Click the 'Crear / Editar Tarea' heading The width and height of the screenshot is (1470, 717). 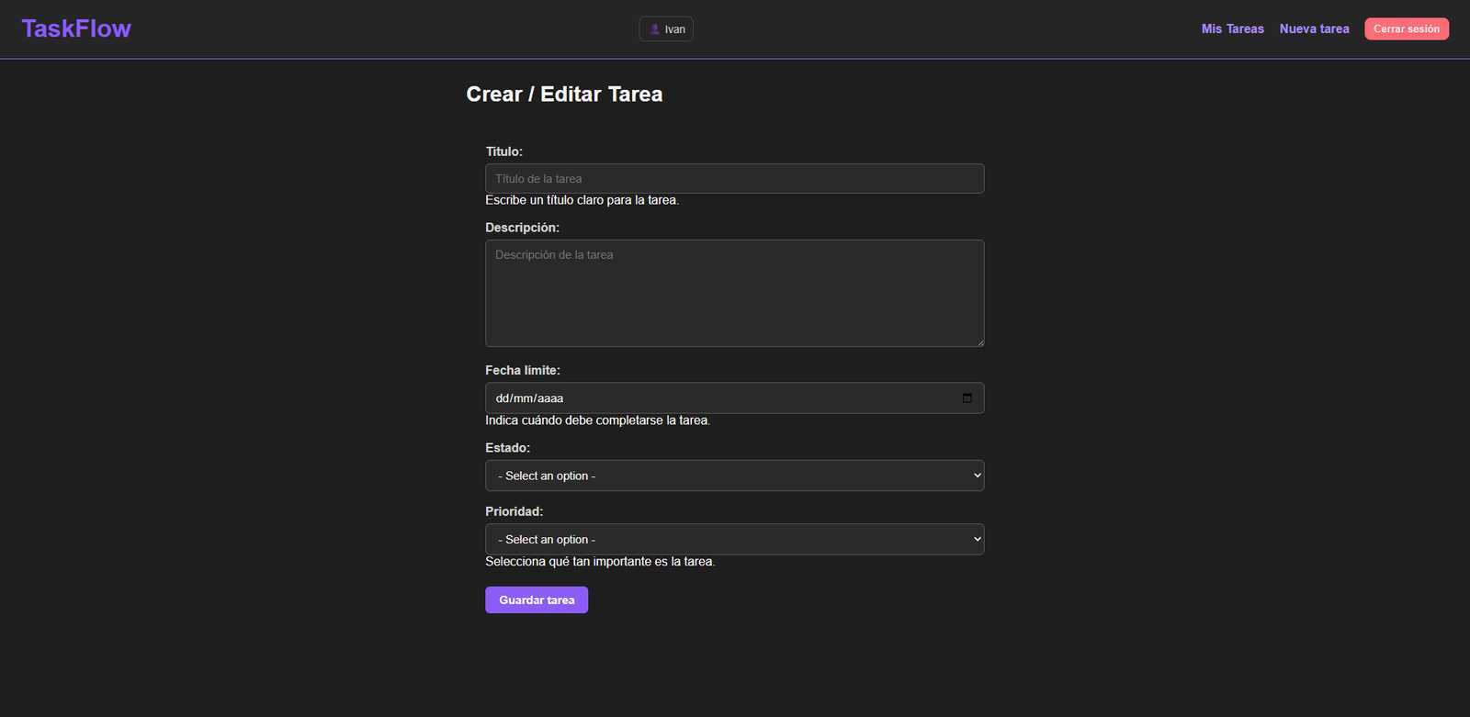point(564,95)
